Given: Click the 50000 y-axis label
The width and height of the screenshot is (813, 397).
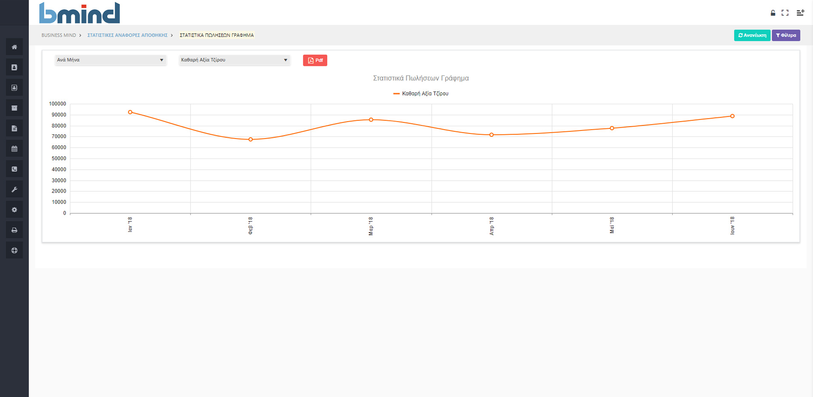Looking at the screenshot, I should coord(59,159).
